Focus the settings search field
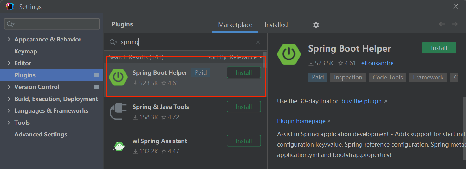The image size is (466, 169). [x=52, y=24]
